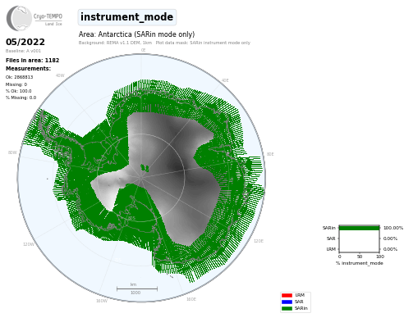Click the % instrument_mode axis label
This screenshot has height=336, width=404.
[x=360, y=263]
